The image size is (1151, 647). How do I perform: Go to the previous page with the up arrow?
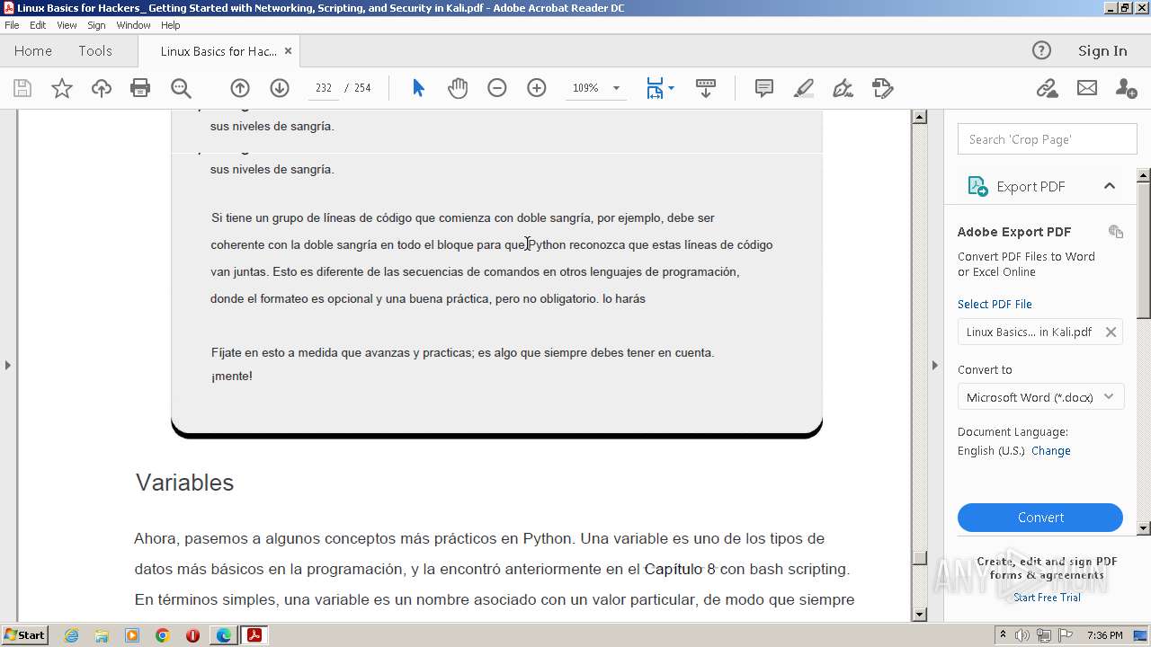240,88
